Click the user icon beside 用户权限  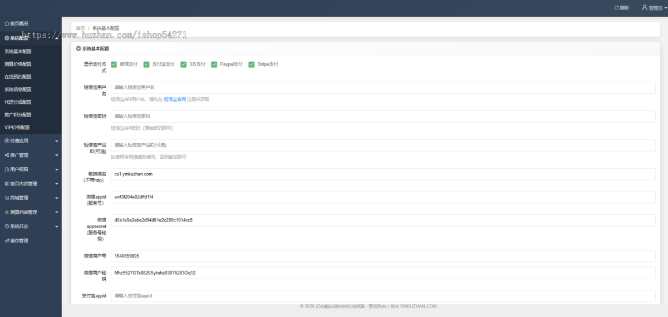[7, 169]
